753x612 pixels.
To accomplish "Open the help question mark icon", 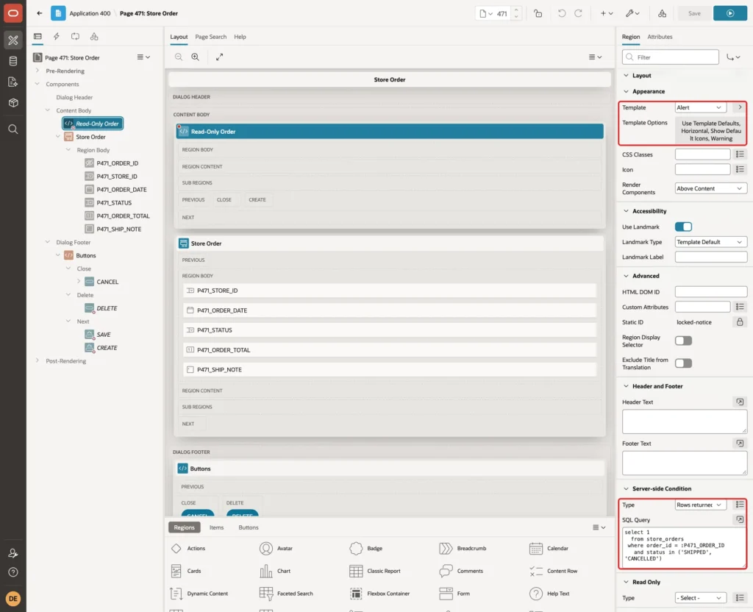I will 13,572.
